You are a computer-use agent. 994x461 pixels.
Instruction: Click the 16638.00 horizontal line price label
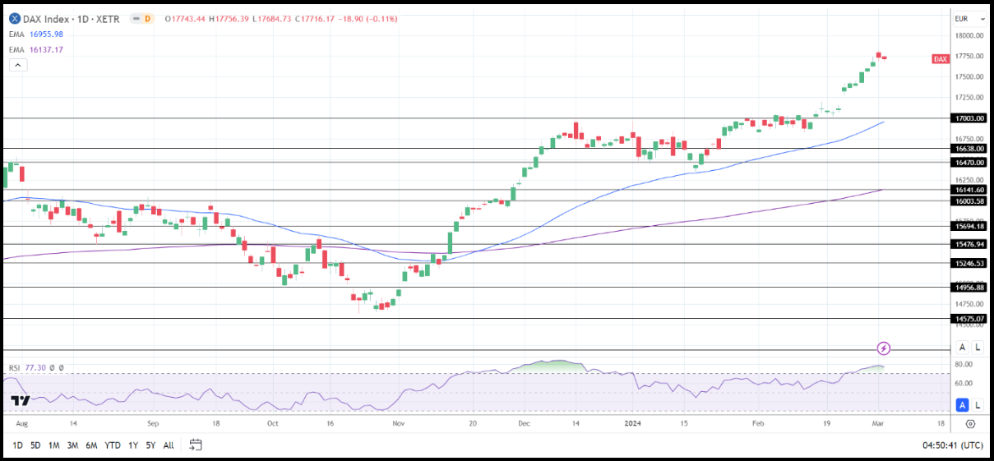(x=969, y=149)
